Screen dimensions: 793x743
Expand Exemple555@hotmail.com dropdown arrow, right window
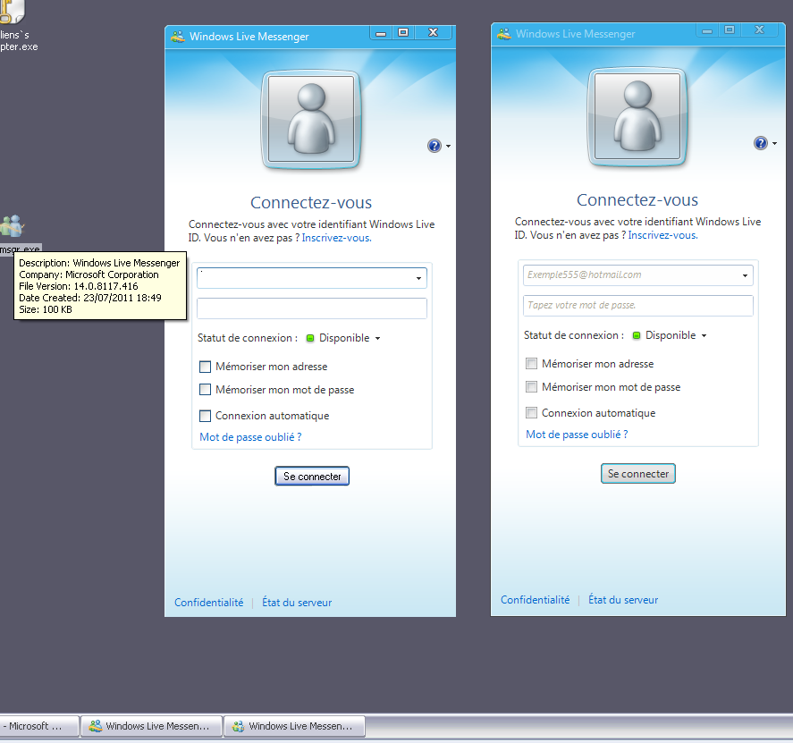(745, 275)
